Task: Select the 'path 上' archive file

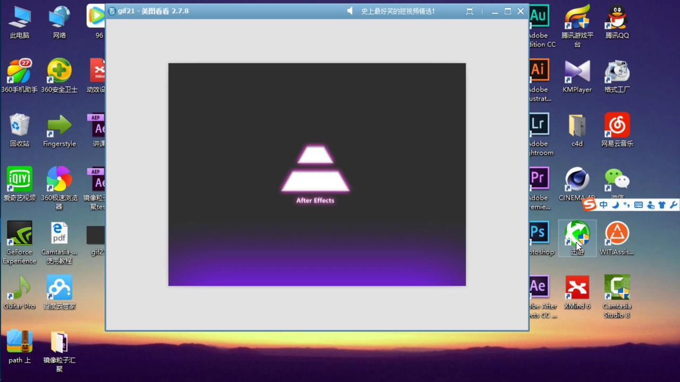Action: 20,346
